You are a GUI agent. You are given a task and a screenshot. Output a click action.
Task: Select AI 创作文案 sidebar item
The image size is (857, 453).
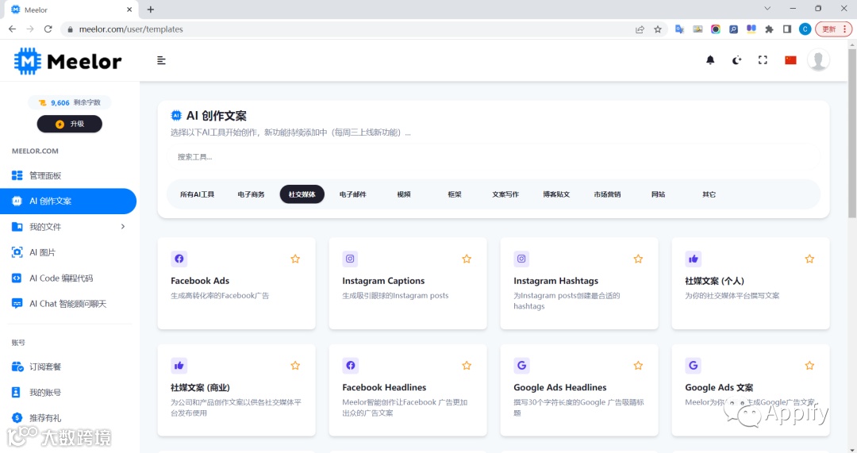click(x=68, y=201)
